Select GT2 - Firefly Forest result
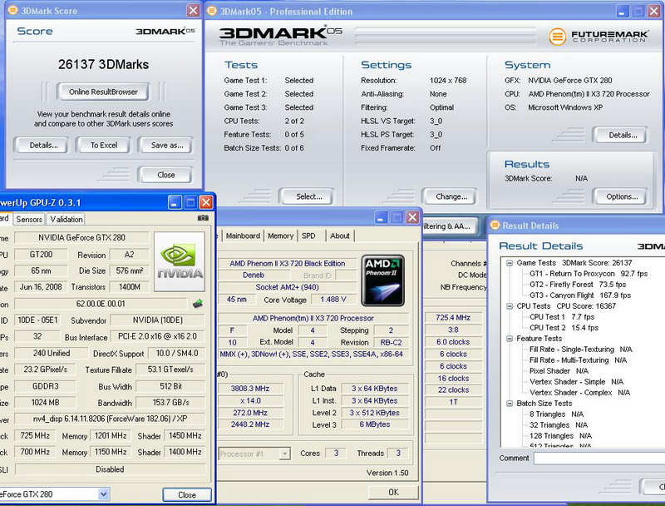Viewport: 665px width, 506px height. (577, 285)
